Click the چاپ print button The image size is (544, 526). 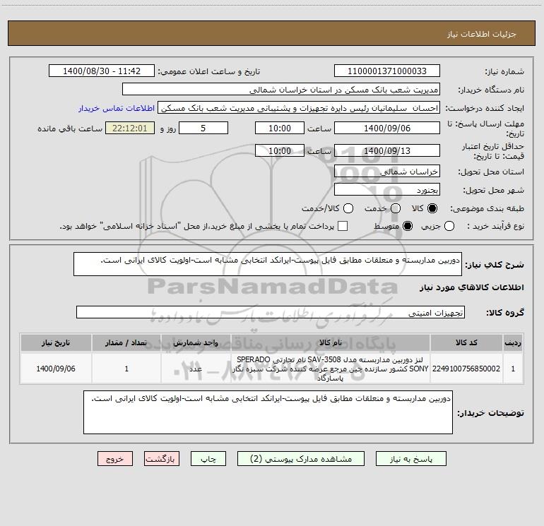tap(208, 459)
